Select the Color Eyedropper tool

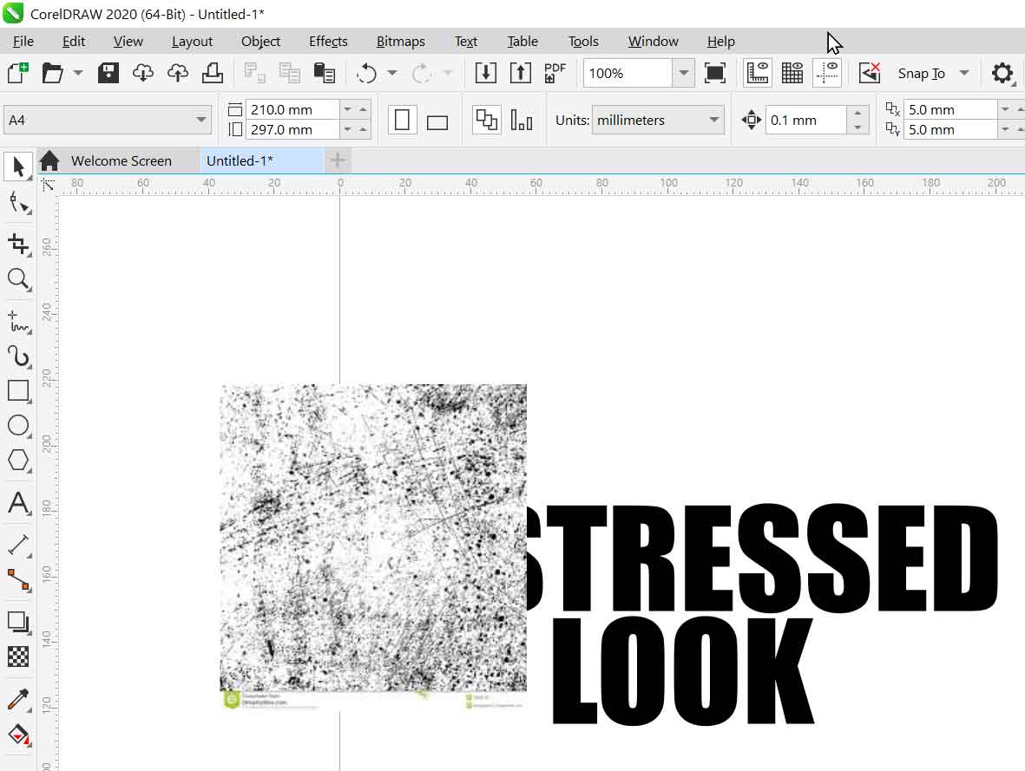point(18,700)
